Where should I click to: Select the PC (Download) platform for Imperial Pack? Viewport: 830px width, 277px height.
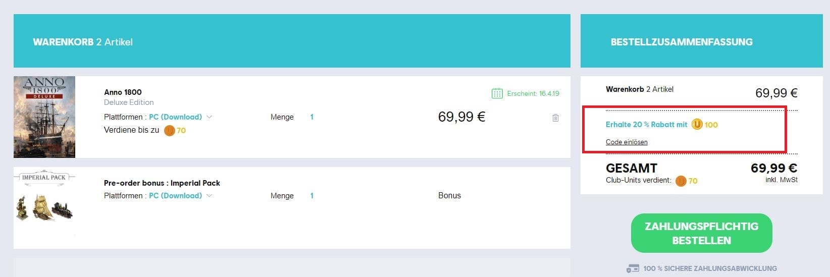click(x=175, y=196)
